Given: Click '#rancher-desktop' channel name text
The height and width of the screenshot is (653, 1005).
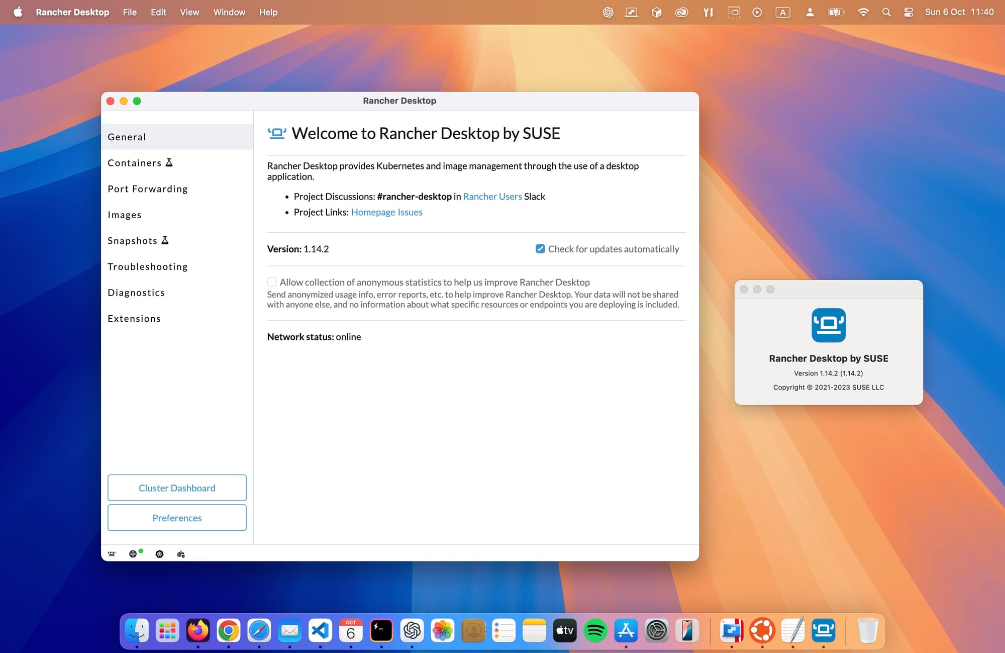Looking at the screenshot, I should tap(415, 197).
